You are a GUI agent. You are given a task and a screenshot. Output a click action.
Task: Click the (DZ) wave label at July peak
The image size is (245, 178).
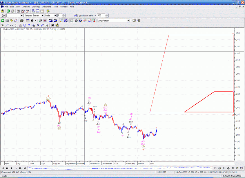(48, 99)
